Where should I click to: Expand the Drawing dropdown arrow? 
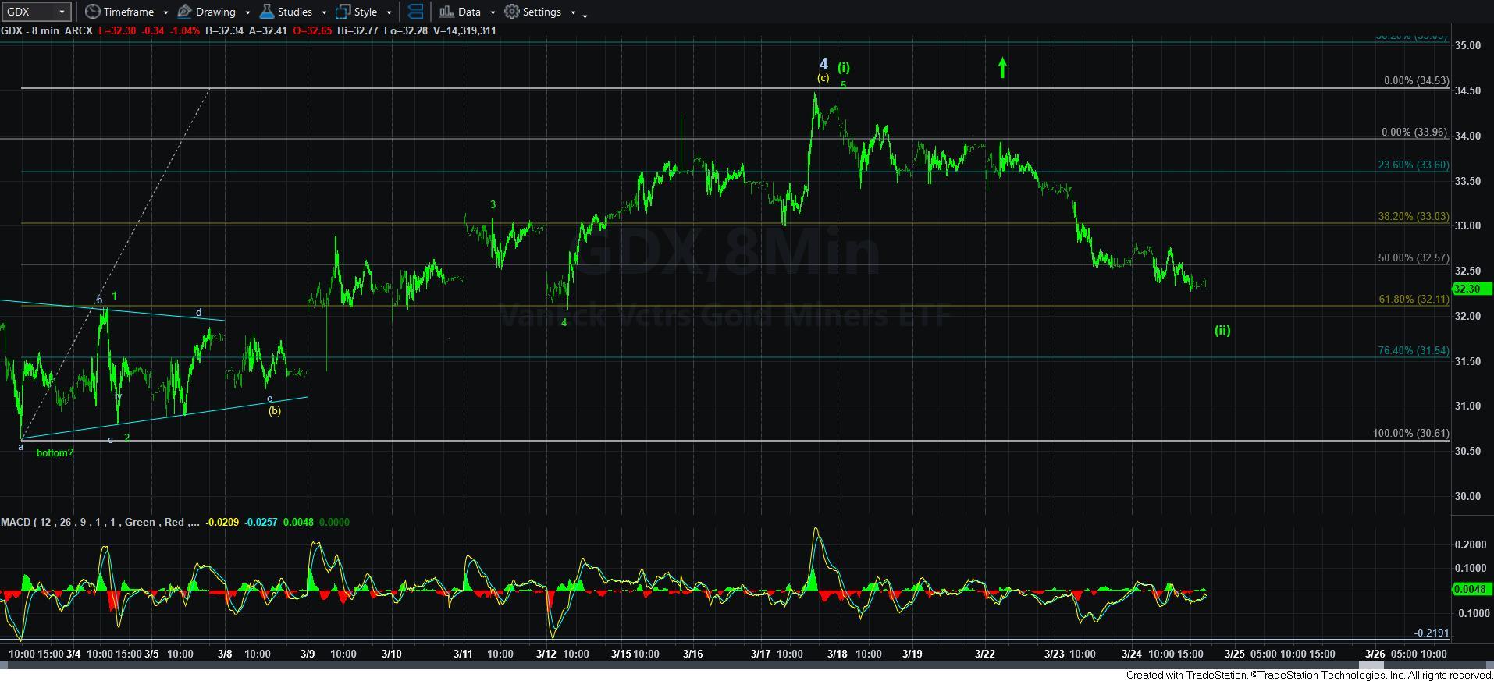click(247, 12)
